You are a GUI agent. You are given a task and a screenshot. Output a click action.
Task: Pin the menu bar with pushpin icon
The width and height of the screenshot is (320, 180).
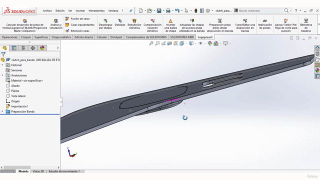tap(130, 10)
